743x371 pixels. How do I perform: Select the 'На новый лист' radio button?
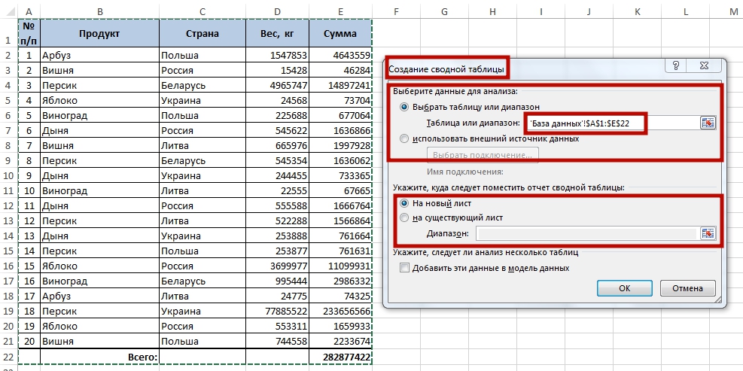(x=405, y=202)
